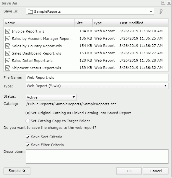The width and height of the screenshot is (172, 178).
Task: Select Set Catalog Copy to Target Folder
Action: tap(28, 121)
